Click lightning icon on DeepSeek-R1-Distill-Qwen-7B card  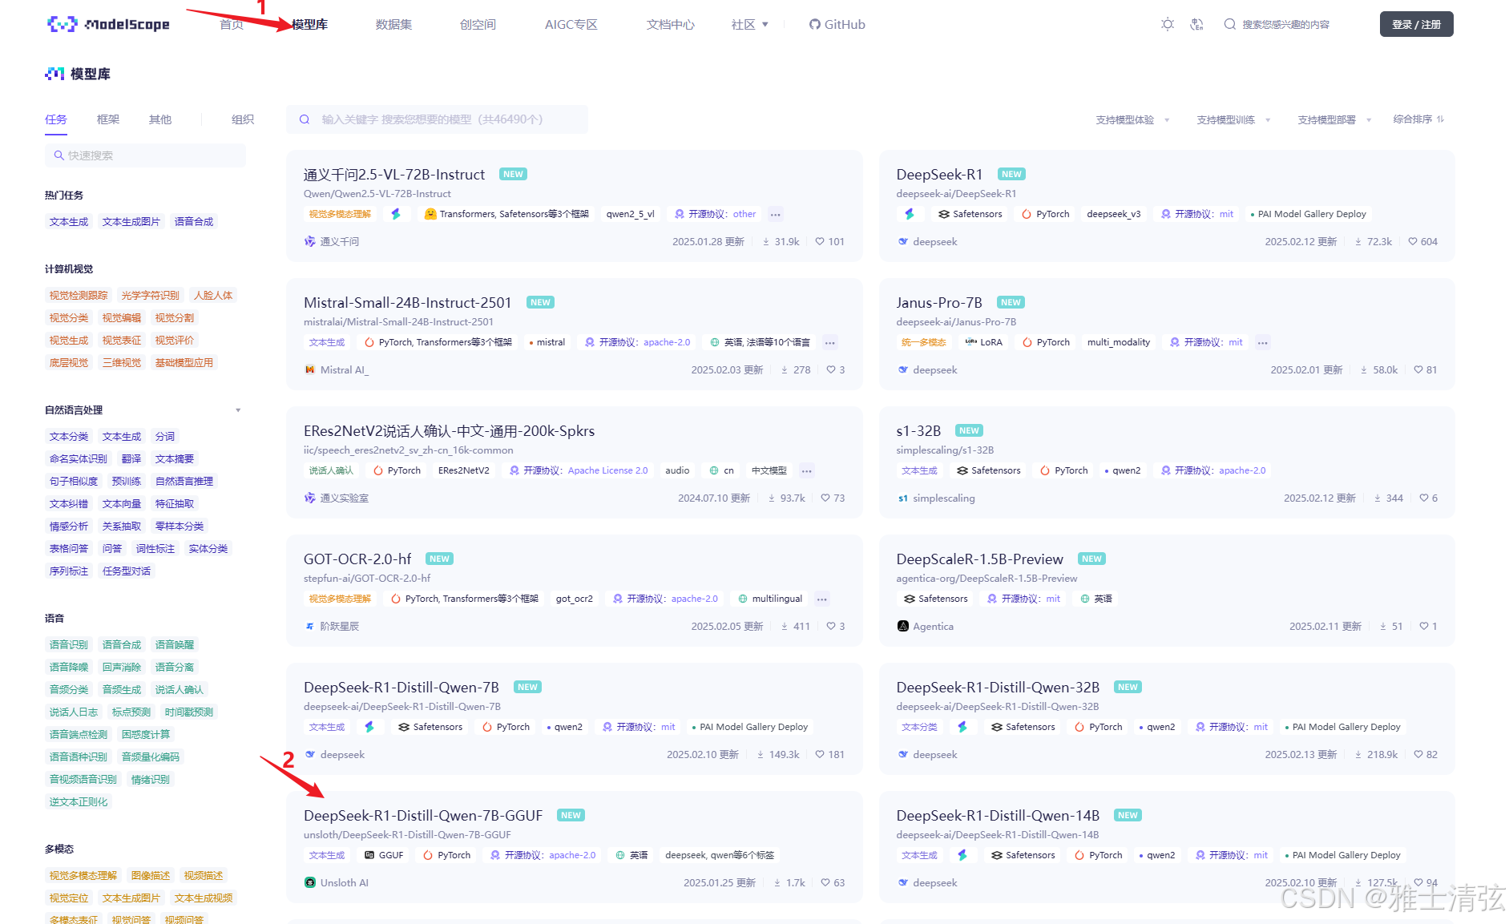pyautogui.click(x=369, y=727)
